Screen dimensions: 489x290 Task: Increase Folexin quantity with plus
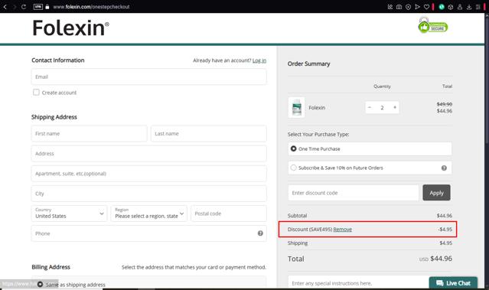[x=395, y=107]
